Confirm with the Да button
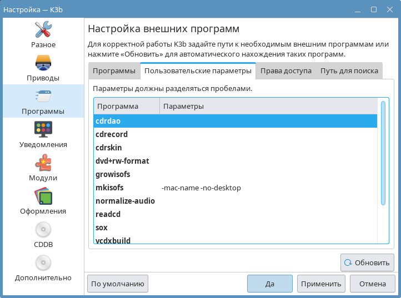401x298 pixels. pyautogui.click(x=269, y=284)
